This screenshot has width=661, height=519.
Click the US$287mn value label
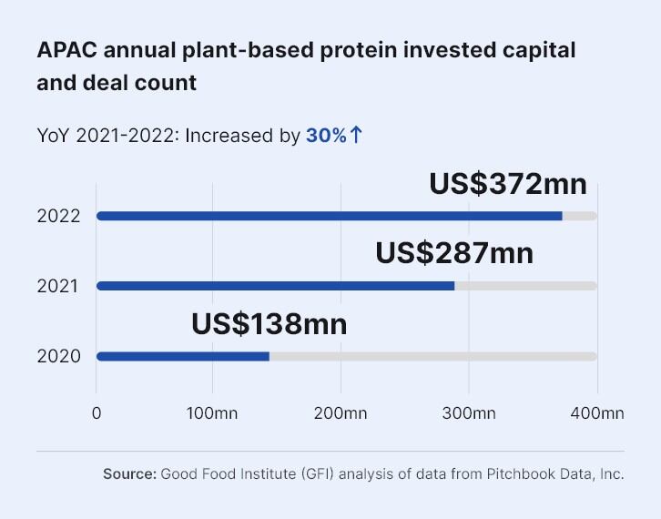tap(454, 253)
